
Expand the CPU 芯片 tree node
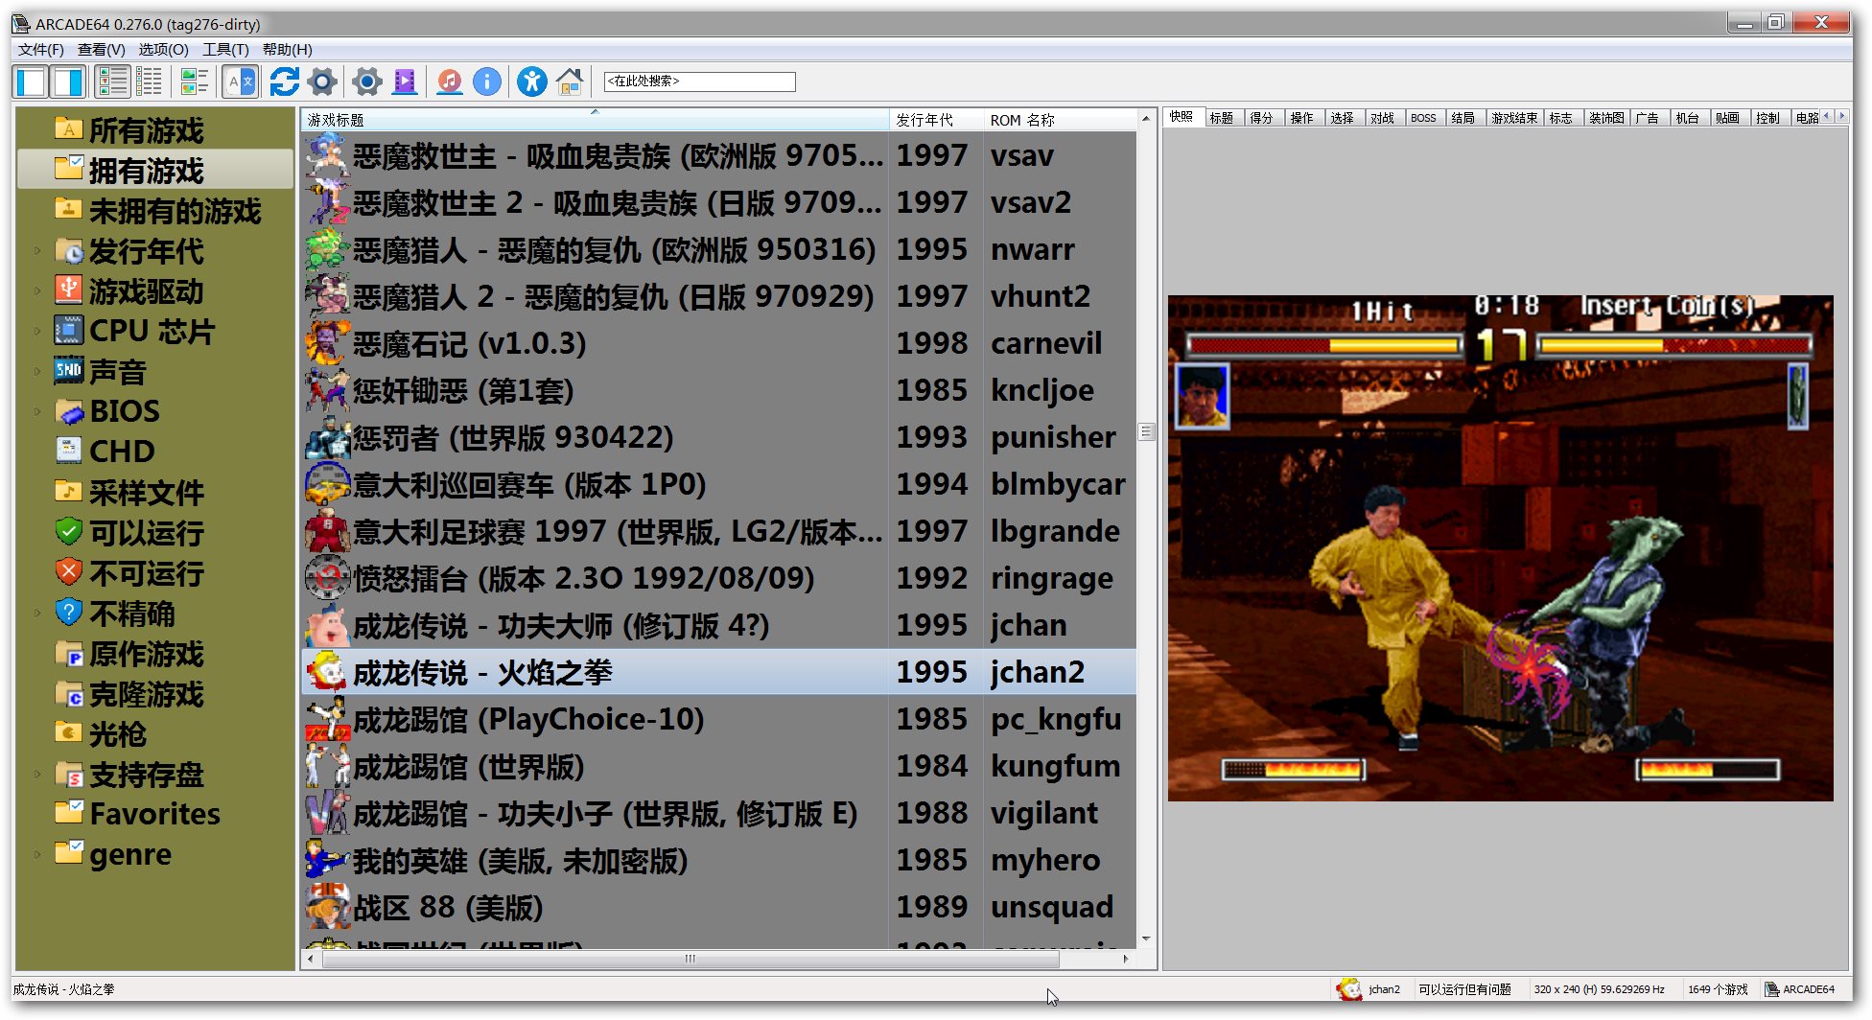click(x=37, y=332)
